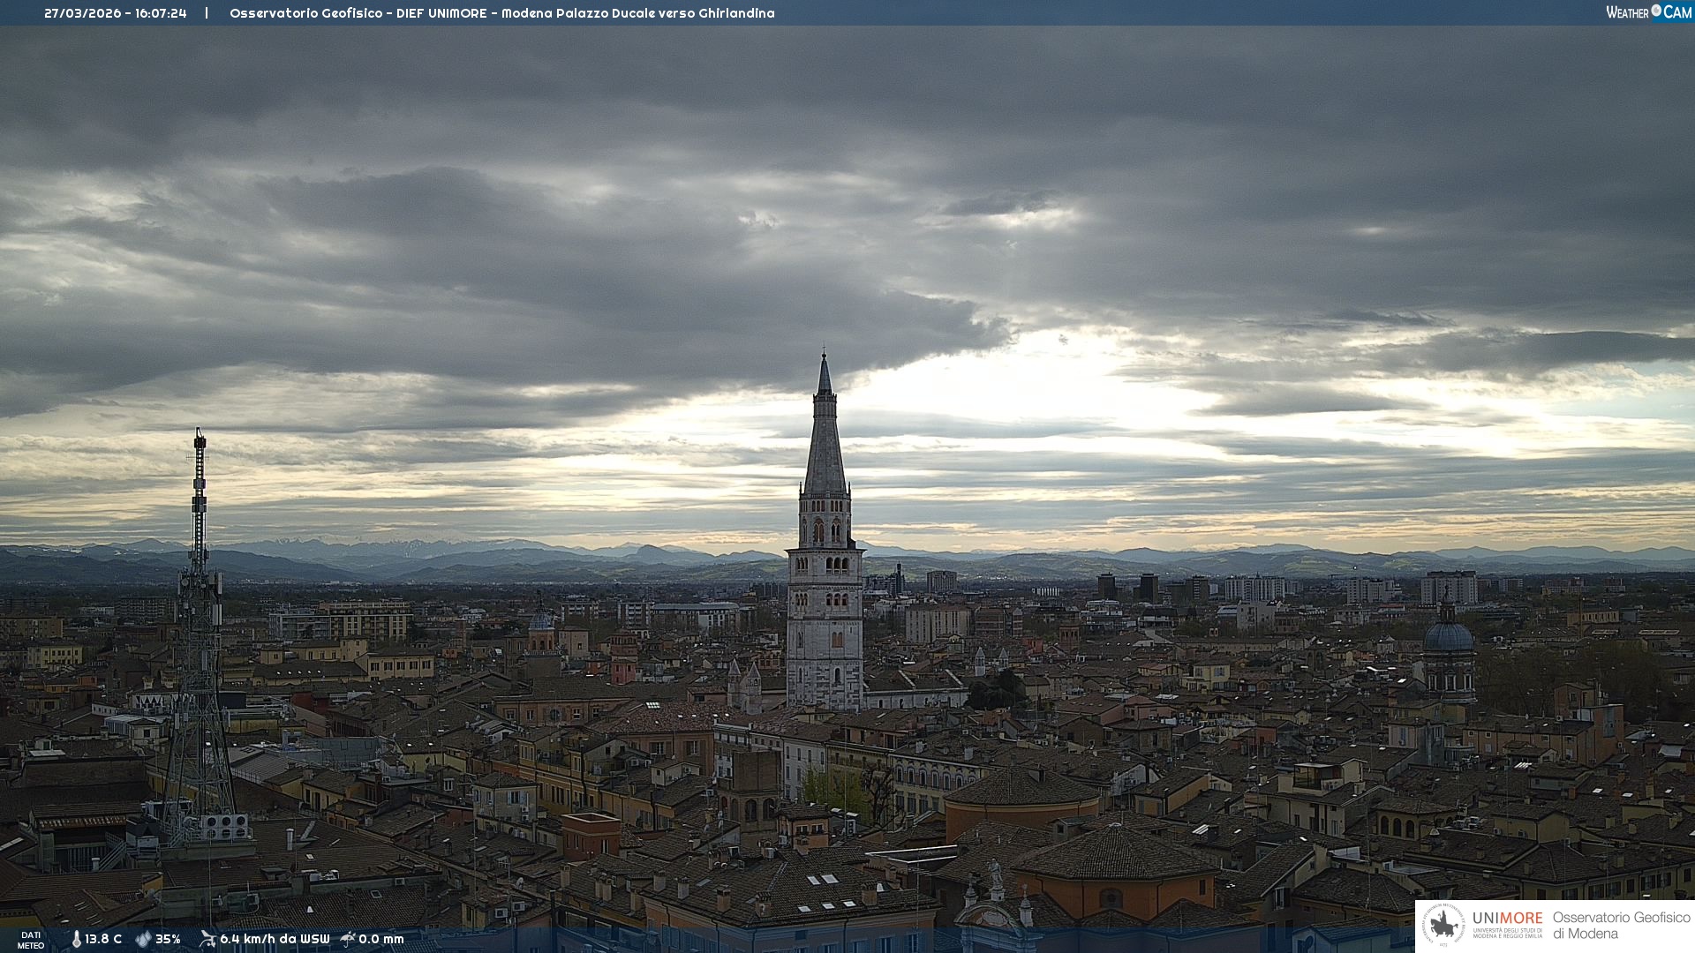Click the WeatherCam logo
The image size is (1695, 953).
click(x=1648, y=12)
